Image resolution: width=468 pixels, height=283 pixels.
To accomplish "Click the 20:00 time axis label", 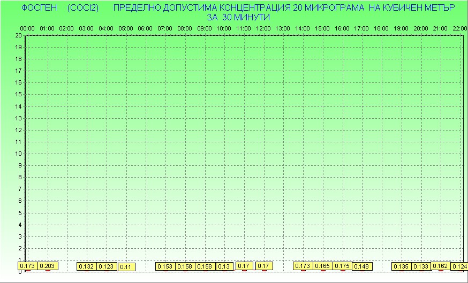I will click(421, 29).
